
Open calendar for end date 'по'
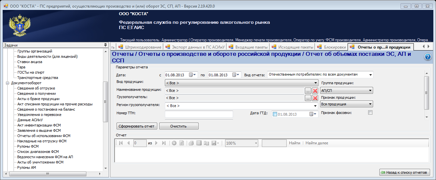pos(236,75)
